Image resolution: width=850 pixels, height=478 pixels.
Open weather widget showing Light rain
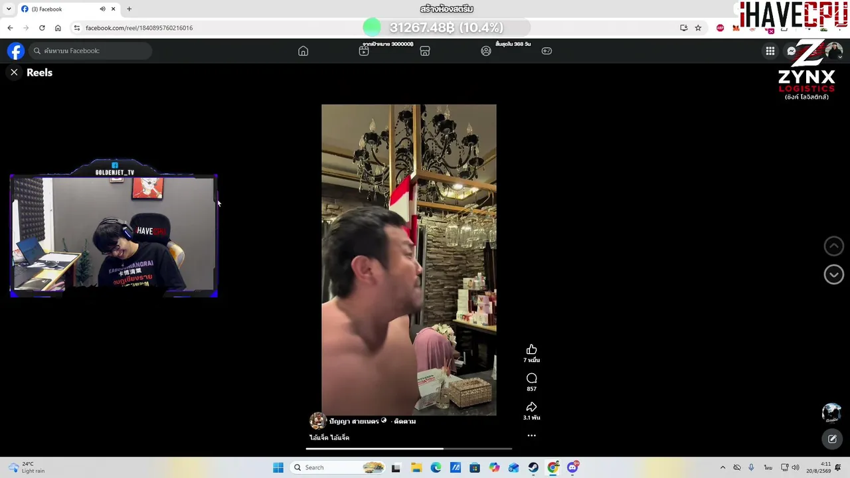[x=25, y=467]
